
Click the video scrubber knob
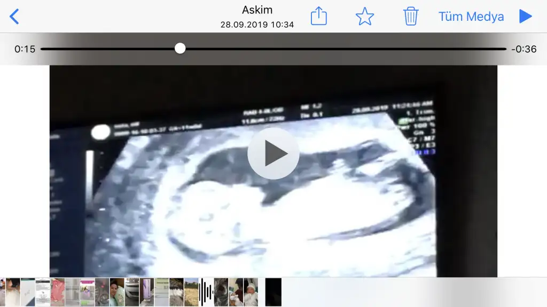pyautogui.click(x=180, y=49)
